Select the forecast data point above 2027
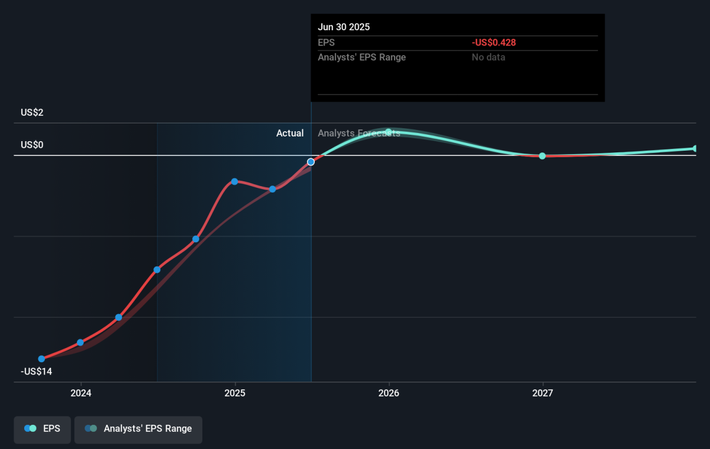710x449 pixels. pyautogui.click(x=542, y=156)
